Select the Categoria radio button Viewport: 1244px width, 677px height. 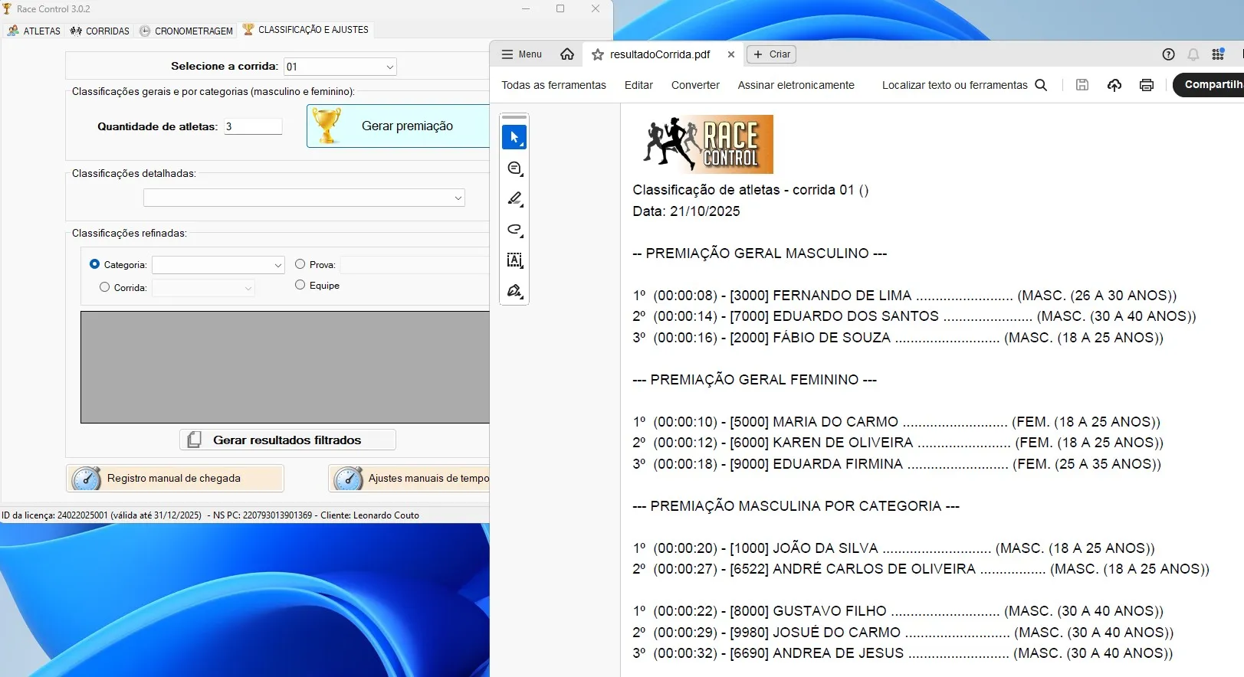click(x=95, y=264)
